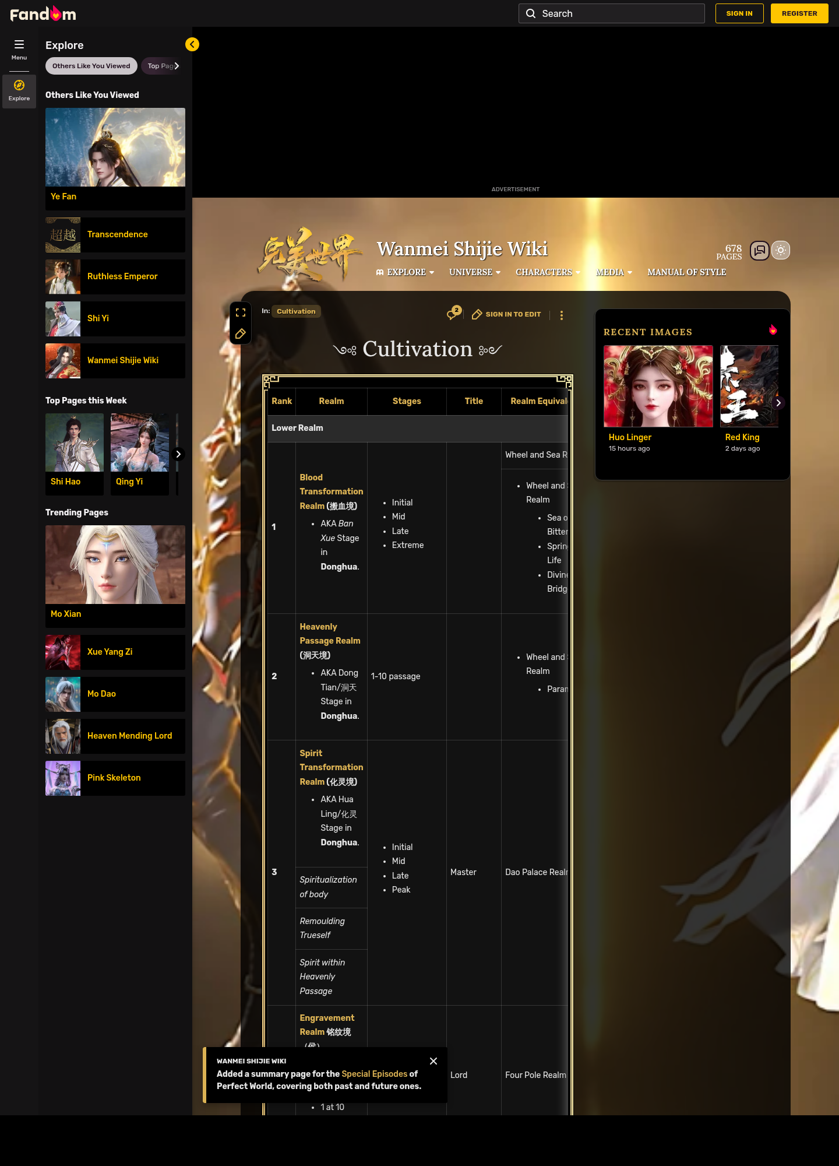Click the SIGN IN button
Screen dimensions: 839x1166
(x=739, y=13)
